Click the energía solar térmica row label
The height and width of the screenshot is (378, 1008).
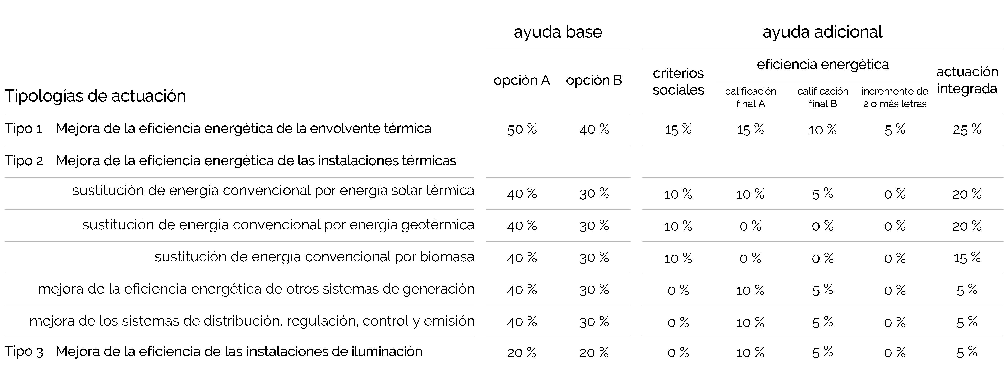pyautogui.click(x=273, y=191)
